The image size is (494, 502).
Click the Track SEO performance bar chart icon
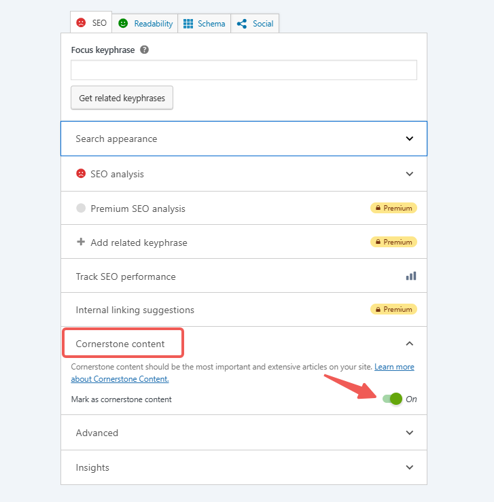411,276
